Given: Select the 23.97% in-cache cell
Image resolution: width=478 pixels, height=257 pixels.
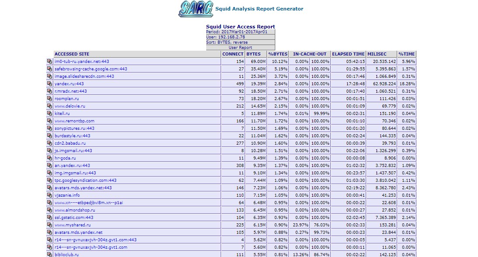Looking at the screenshot, I should [299, 225].
